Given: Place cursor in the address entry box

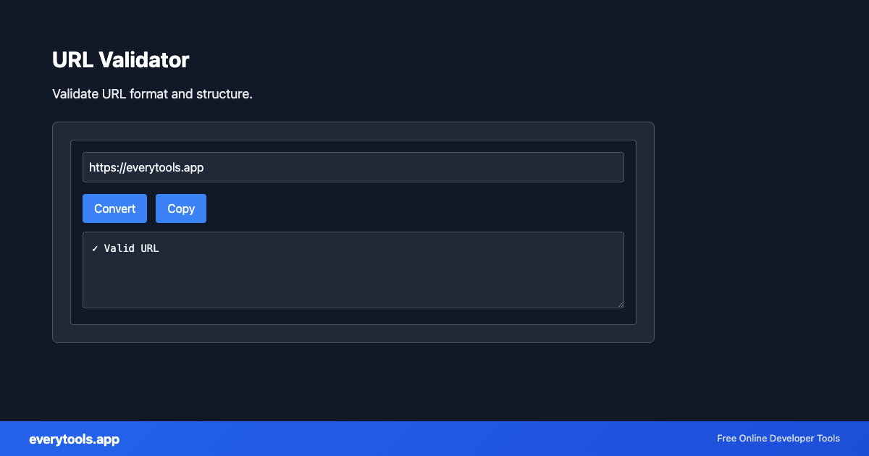Looking at the screenshot, I should pos(353,166).
